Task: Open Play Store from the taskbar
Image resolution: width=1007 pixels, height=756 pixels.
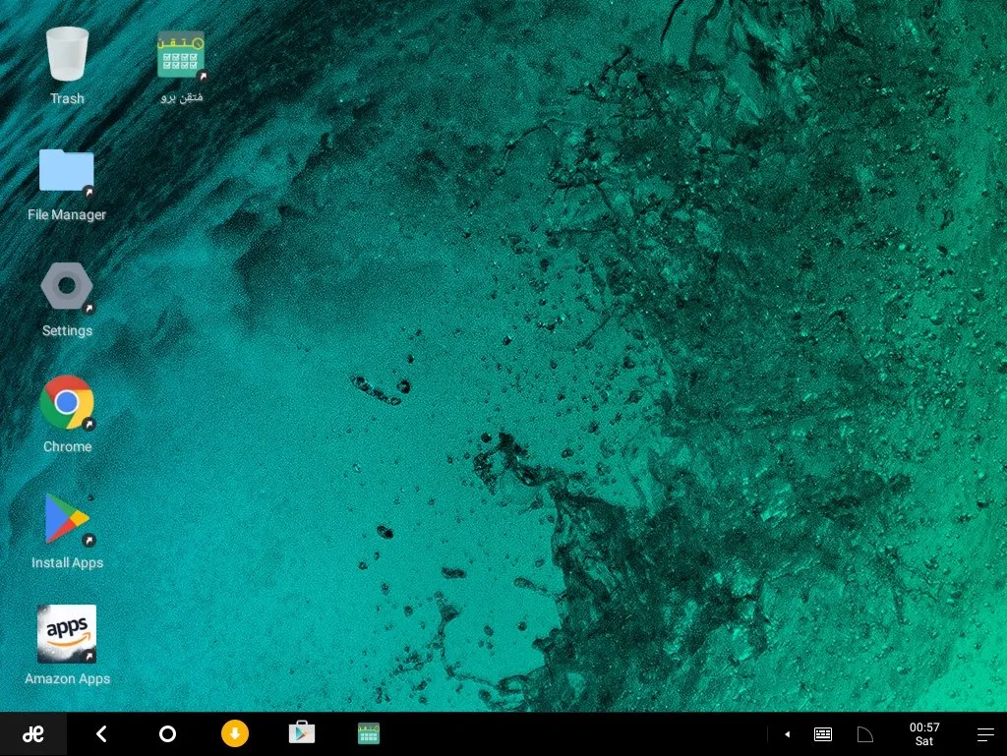Action: (x=302, y=732)
